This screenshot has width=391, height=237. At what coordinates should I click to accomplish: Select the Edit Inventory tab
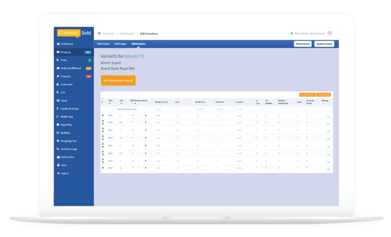[138, 44]
